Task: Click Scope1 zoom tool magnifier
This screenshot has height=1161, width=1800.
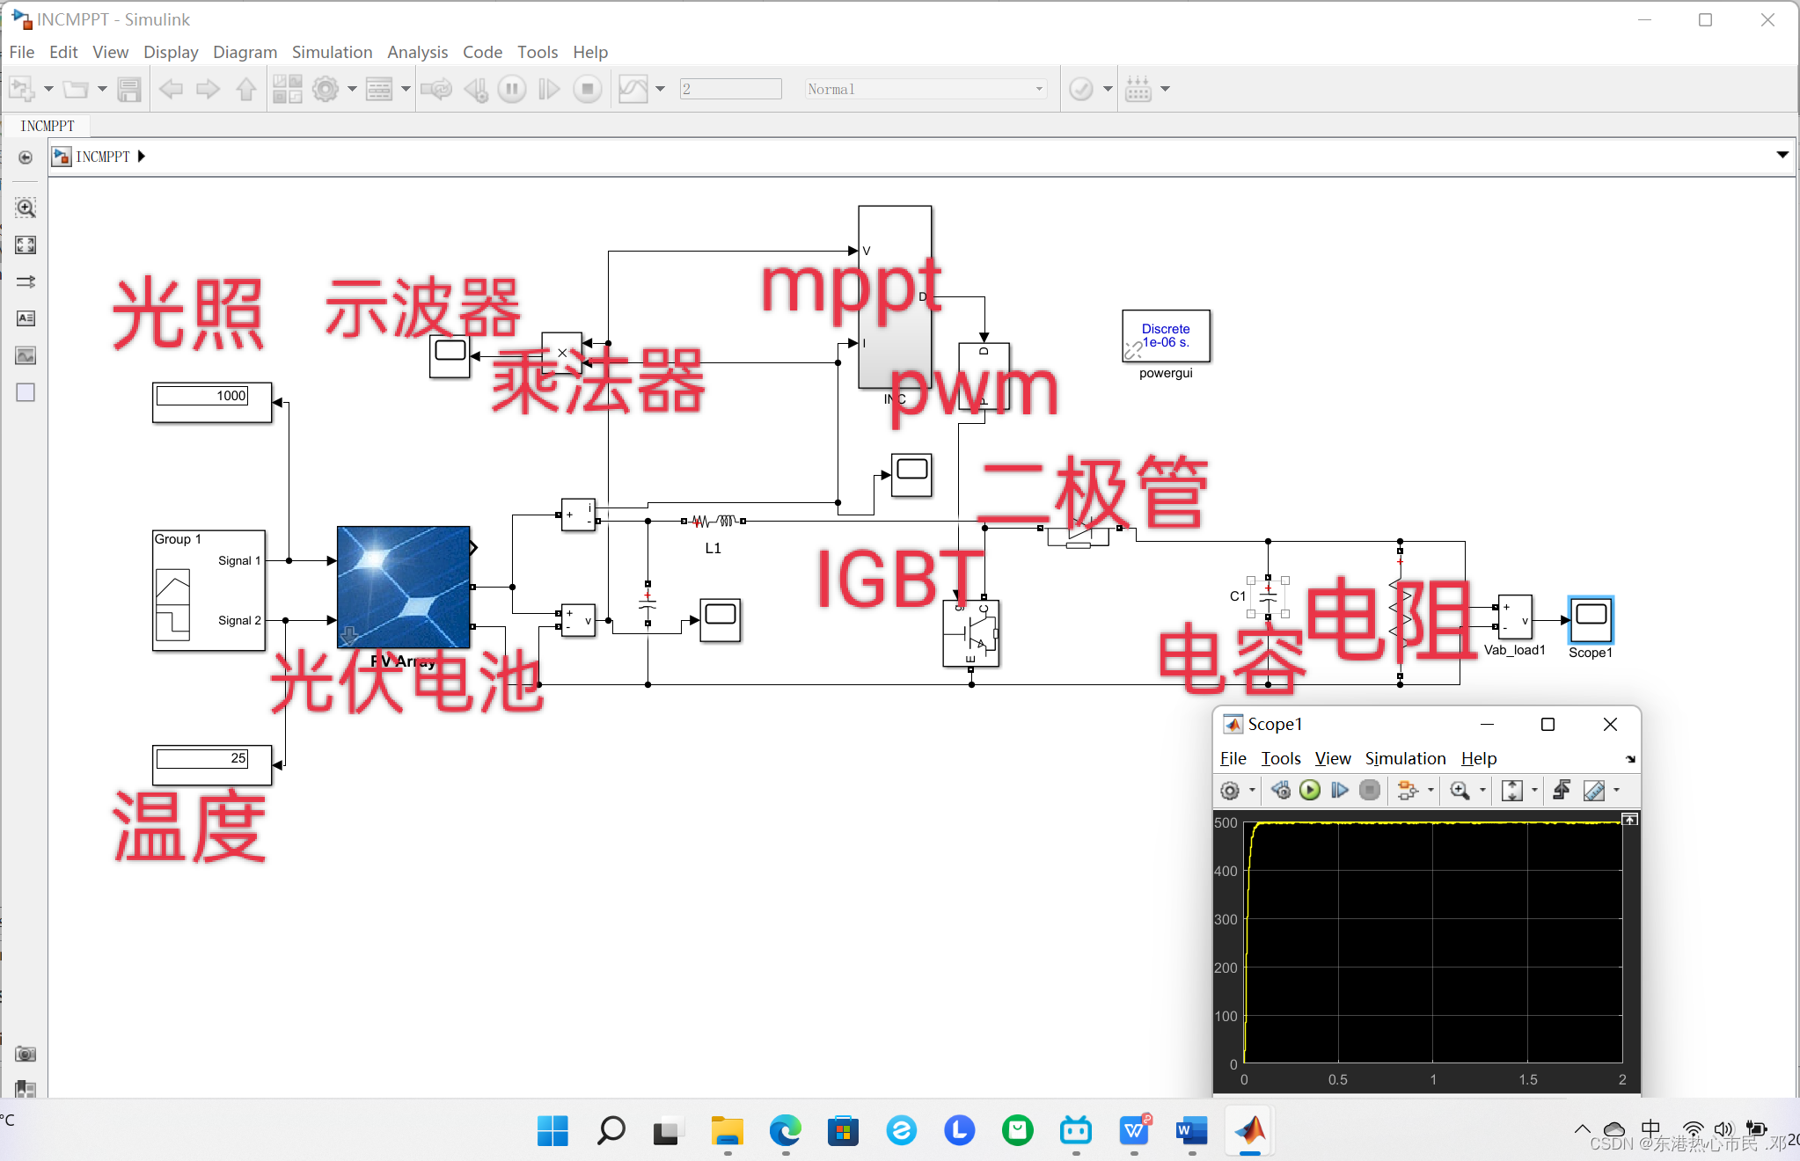Action: pyautogui.click(x=1460, y=791)
